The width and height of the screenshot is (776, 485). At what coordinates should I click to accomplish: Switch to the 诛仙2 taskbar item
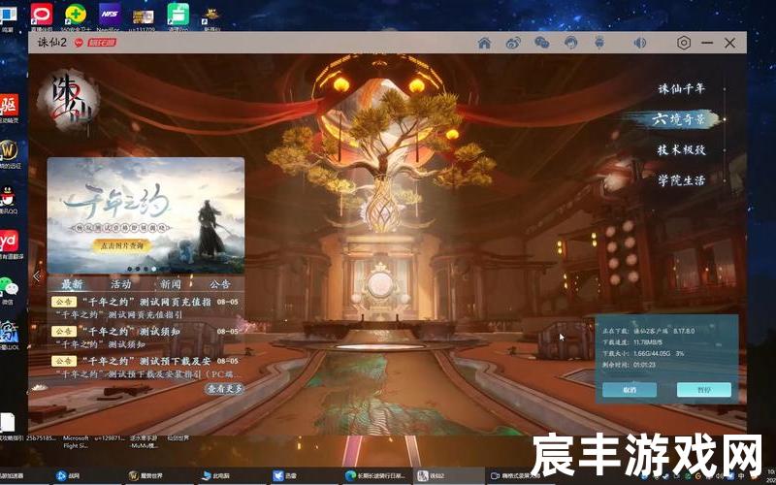click(x=450, y=475)
